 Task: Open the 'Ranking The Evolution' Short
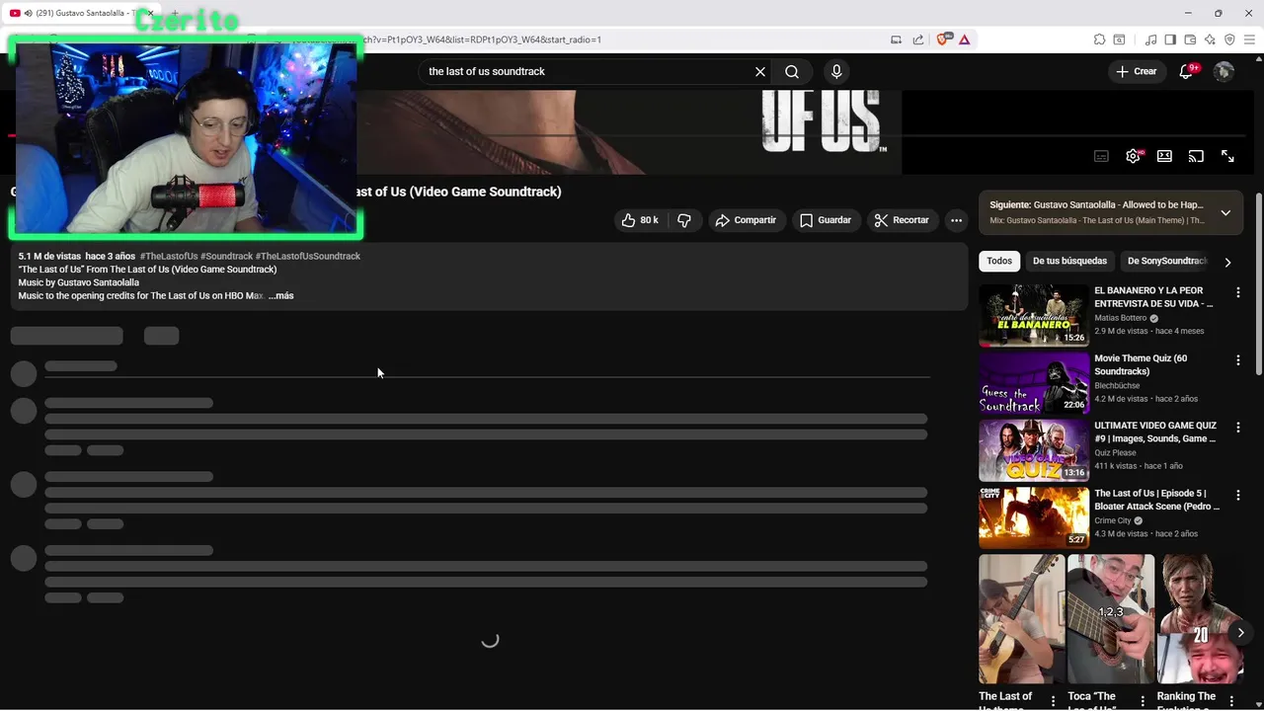(x=1200, y=618)
